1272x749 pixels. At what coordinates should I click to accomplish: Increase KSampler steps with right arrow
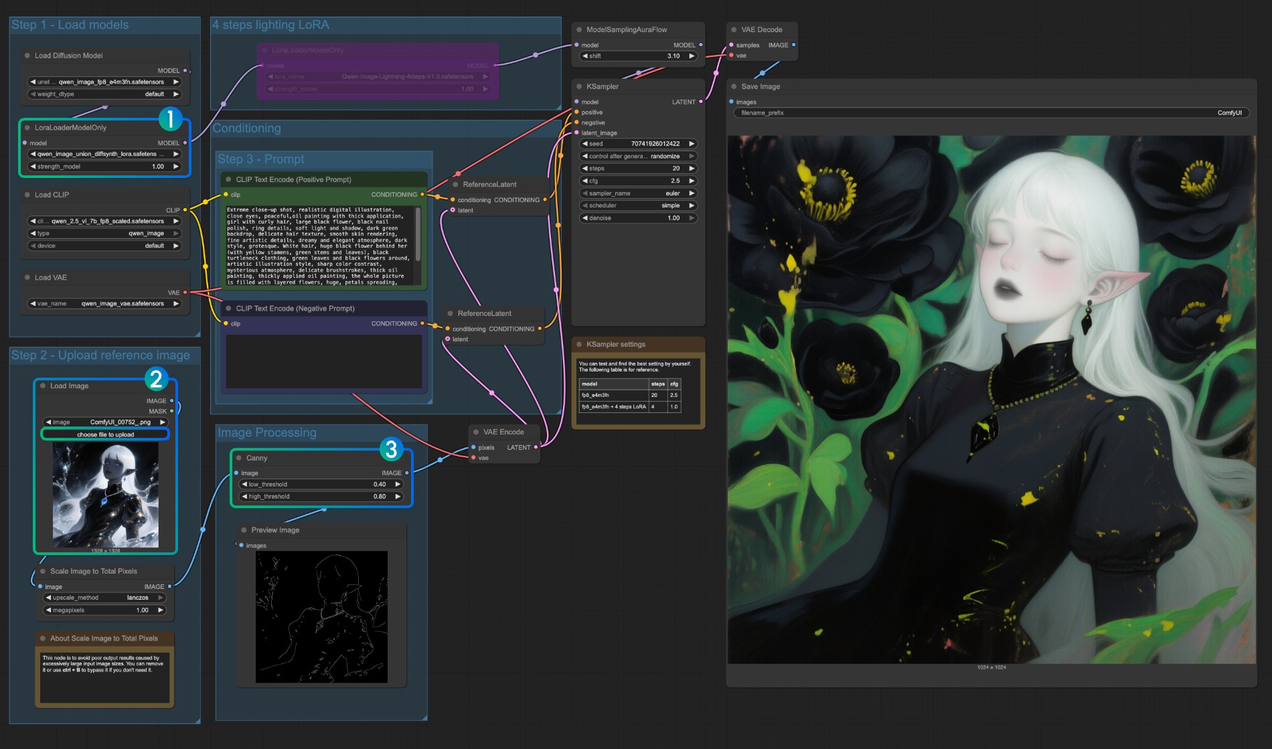tap(692, 169)
